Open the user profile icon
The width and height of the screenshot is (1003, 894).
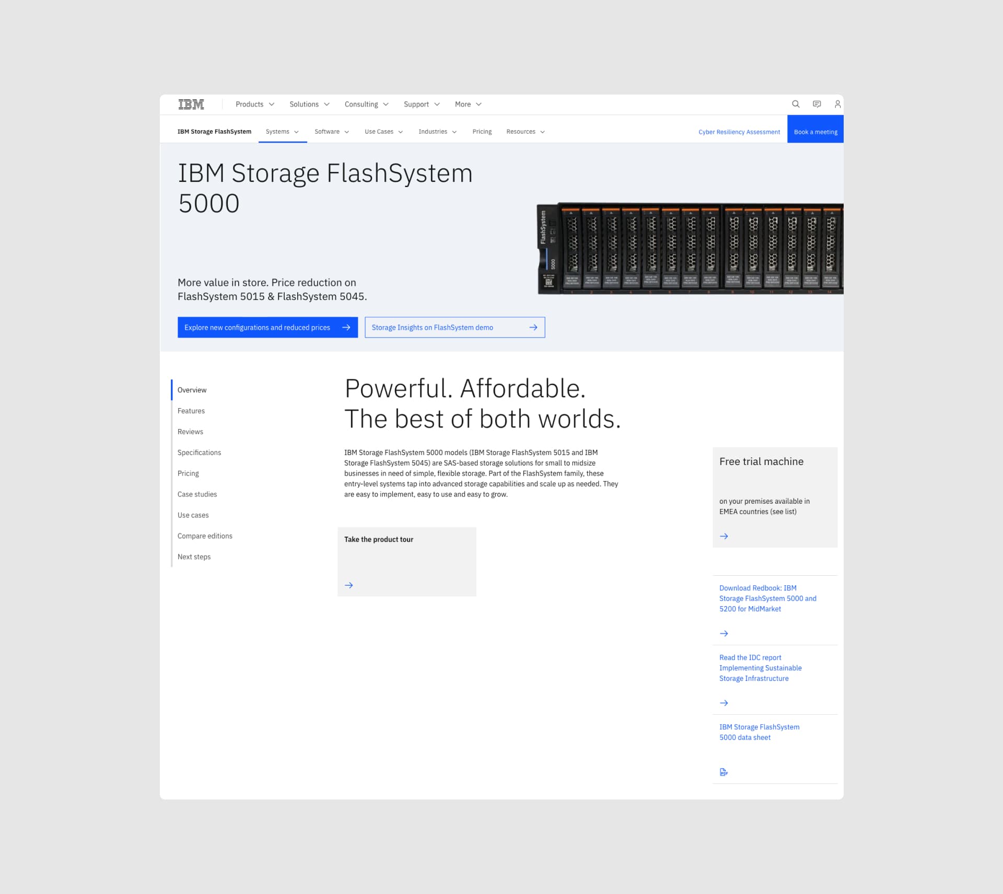[x=837, y=104]
